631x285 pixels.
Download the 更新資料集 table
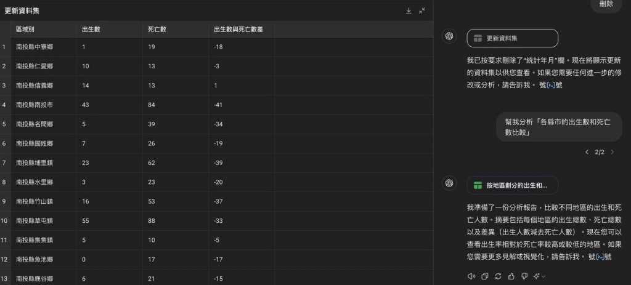pyautogui.click(x=409, y=11)
